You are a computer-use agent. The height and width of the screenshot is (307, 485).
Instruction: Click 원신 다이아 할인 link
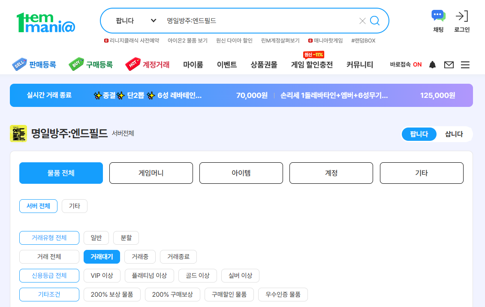pyautogui.click(x=234, y=41)
